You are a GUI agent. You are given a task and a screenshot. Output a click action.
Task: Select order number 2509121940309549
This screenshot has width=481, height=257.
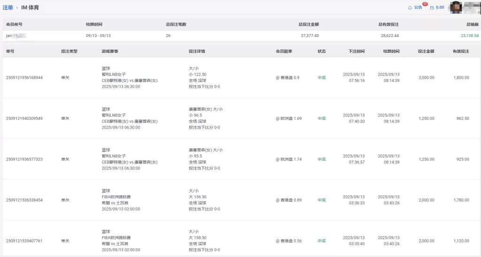tap(24, 119)
